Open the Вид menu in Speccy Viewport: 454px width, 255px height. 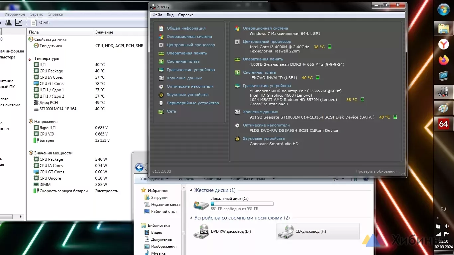170,15
